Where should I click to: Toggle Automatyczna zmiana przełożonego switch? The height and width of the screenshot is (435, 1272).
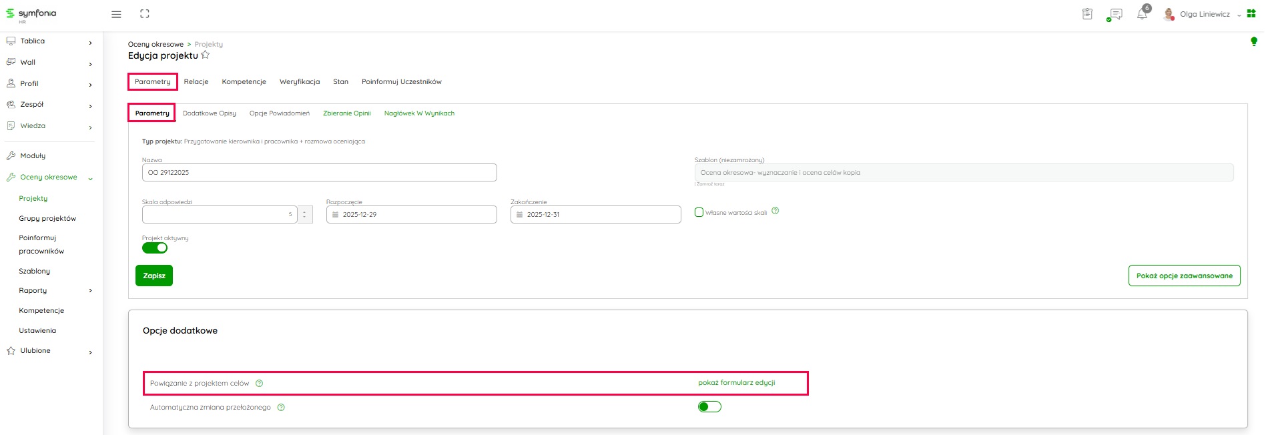709,407
